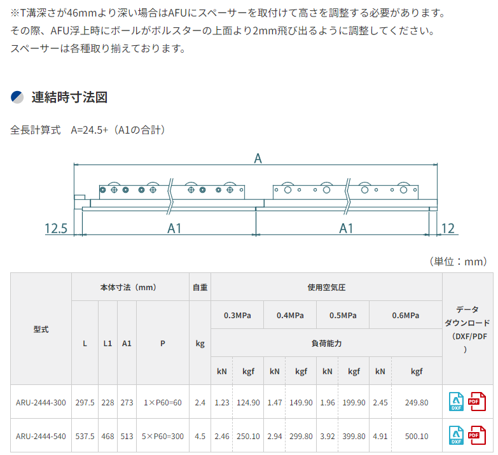This screenshot has height=455, width=498.
Task: Select the 0.6MPa pressure column header
Action: pyautogui.click(x=405, y=315)
